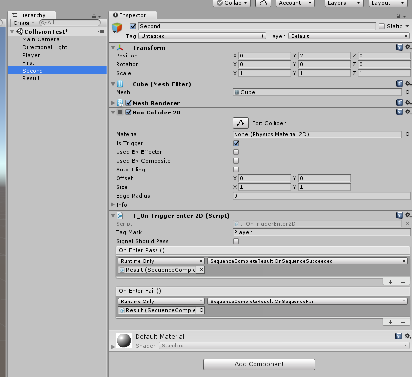
Task: Open Inspector panel options menu
Action: pos(407,16)
